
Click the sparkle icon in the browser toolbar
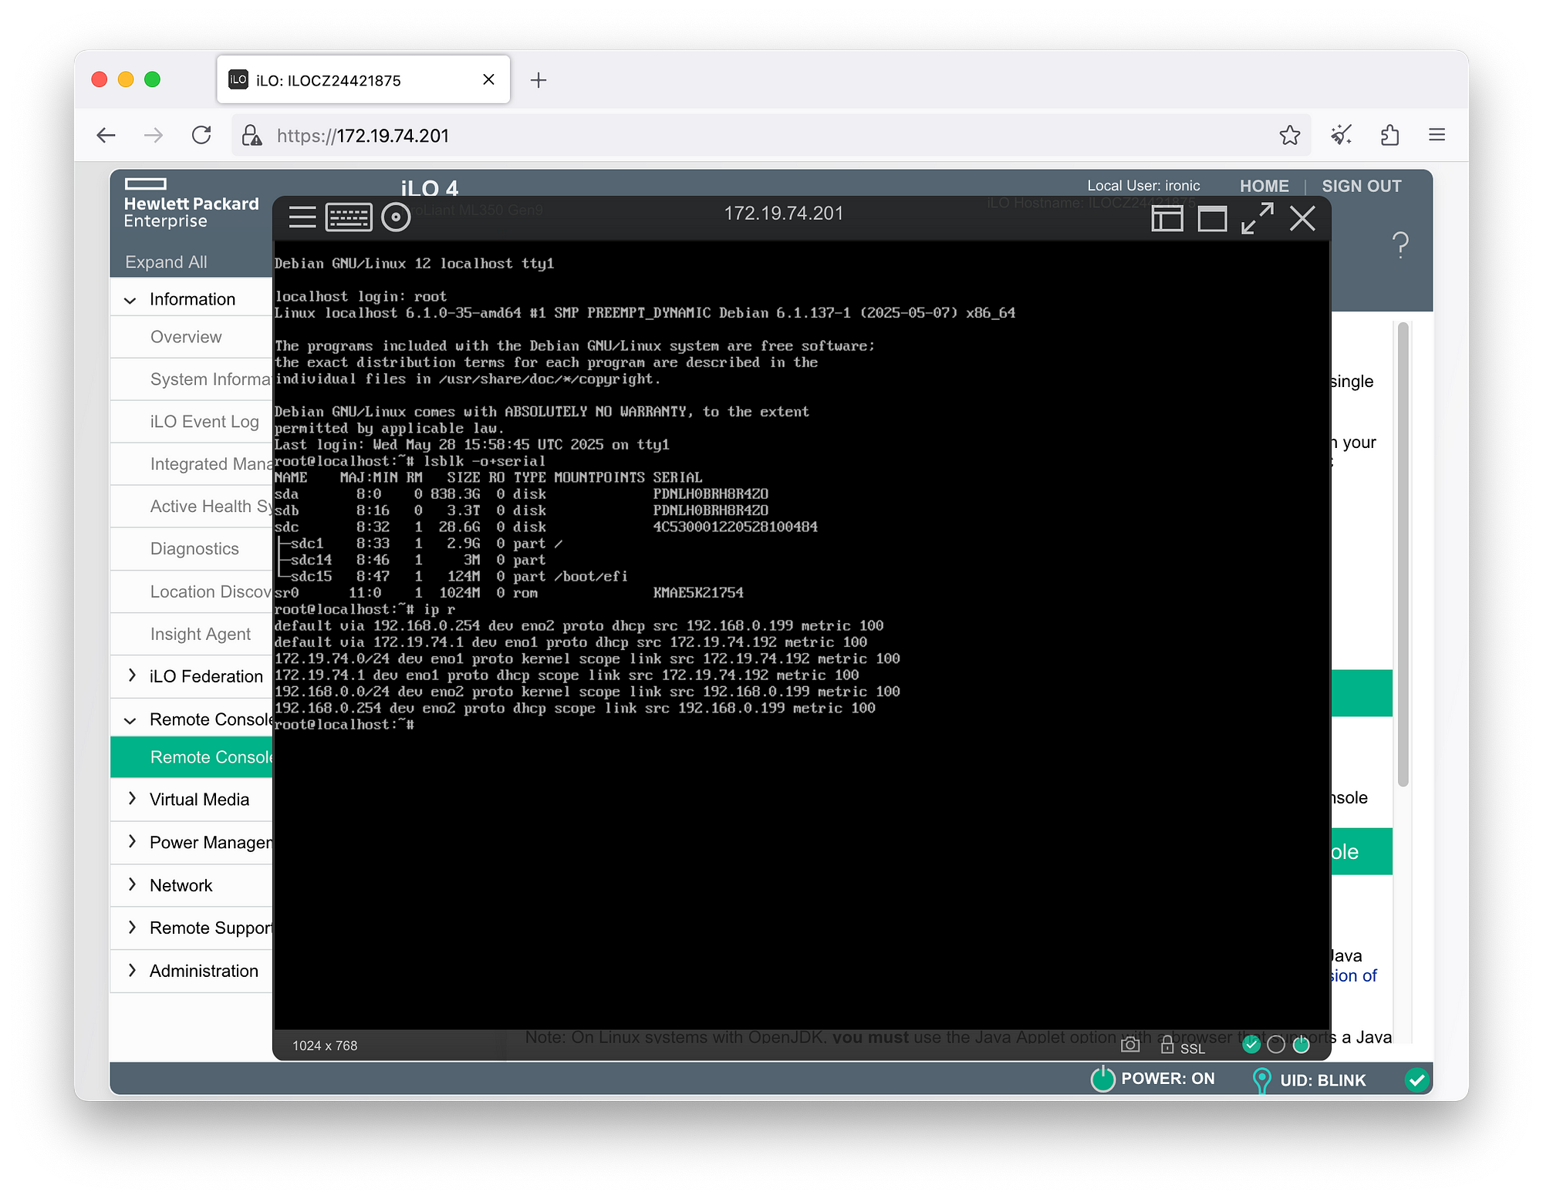(1342, 136)
